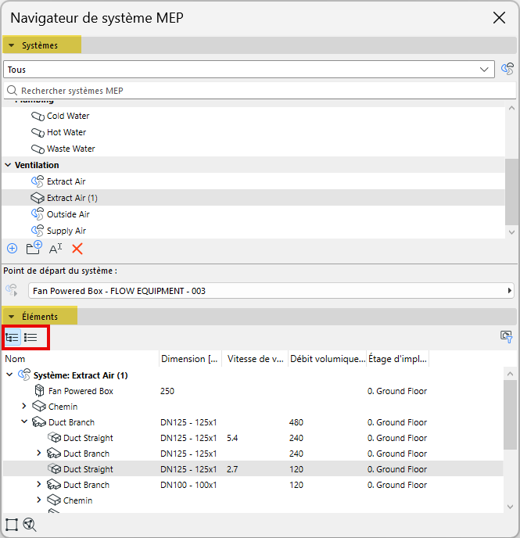Select the Fan Powered Box element row
520x538 pixels.
coord(253,391)
